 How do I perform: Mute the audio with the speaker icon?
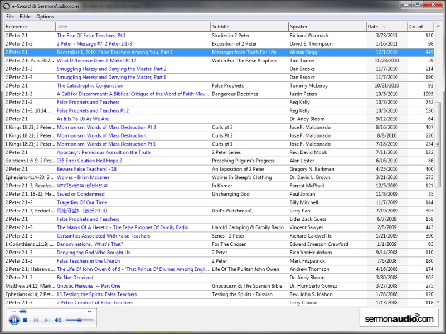click(59, 320)
